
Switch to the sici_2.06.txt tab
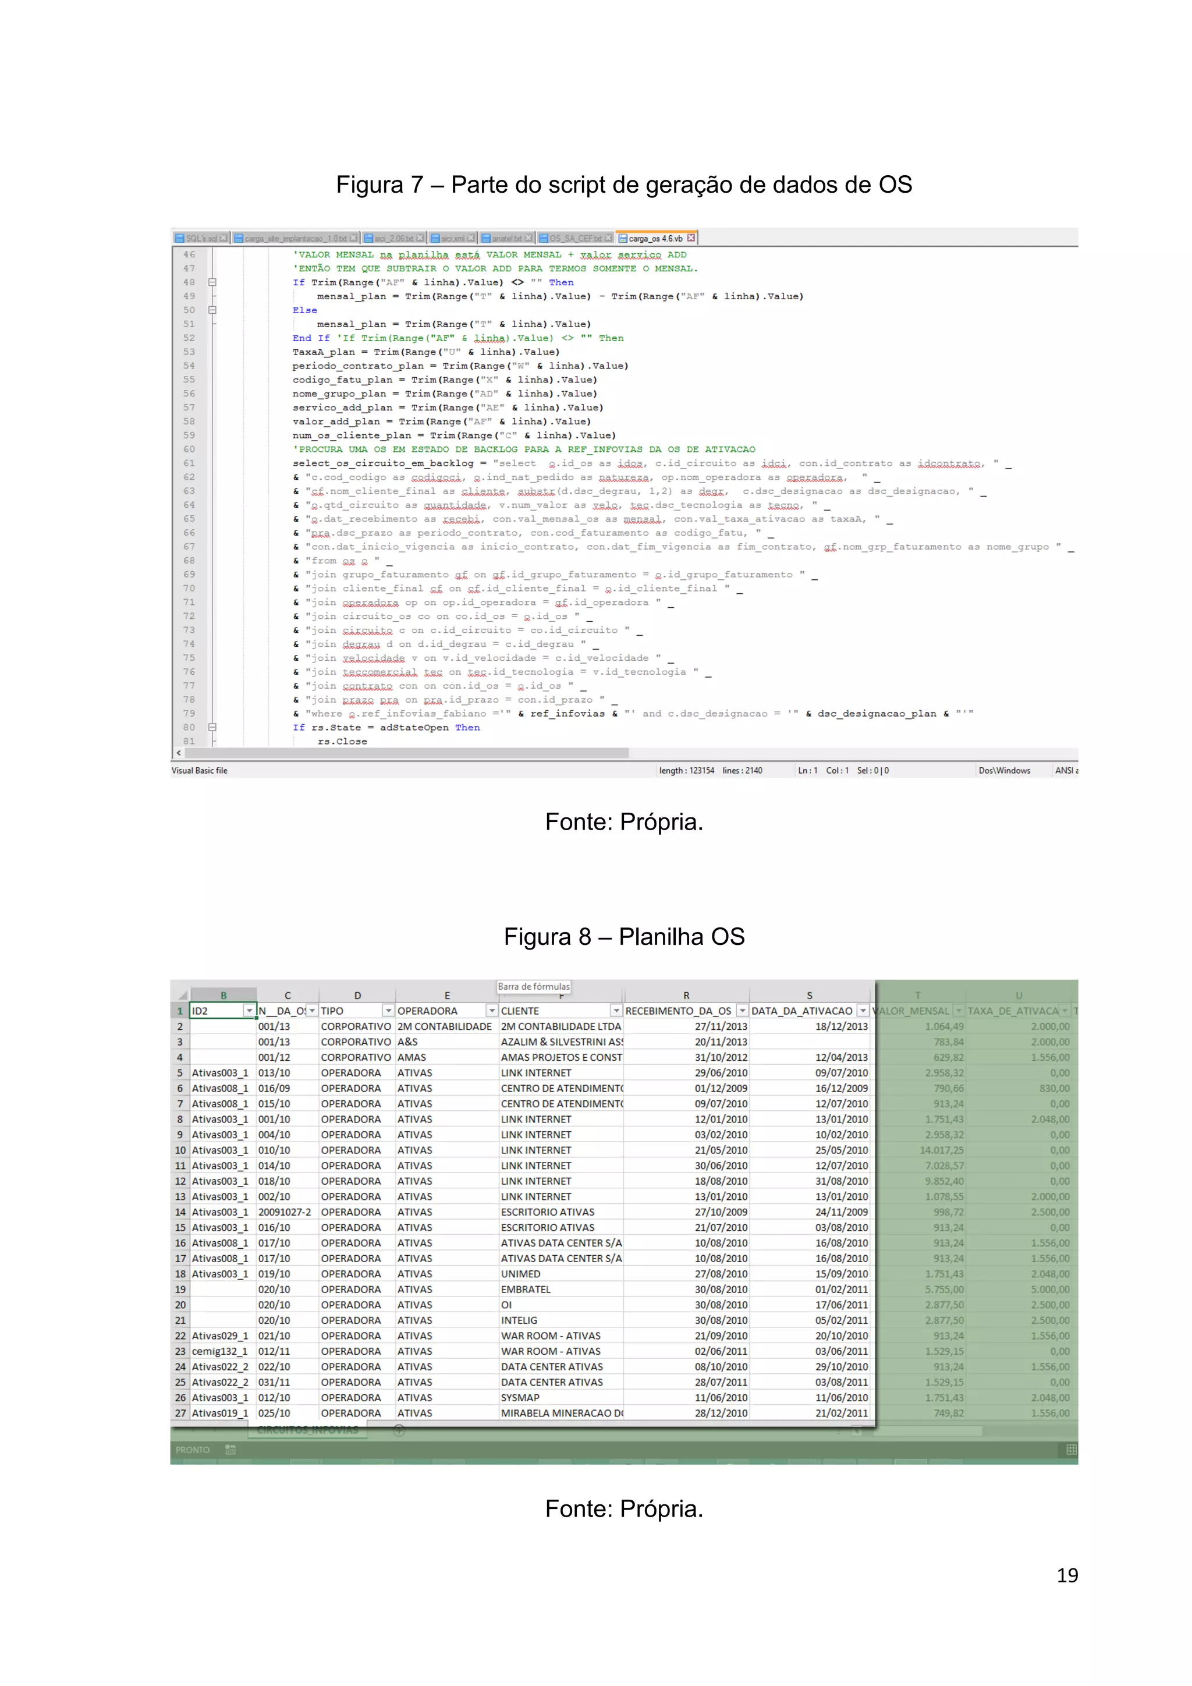394,238
